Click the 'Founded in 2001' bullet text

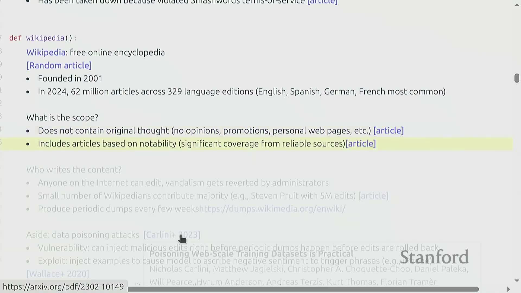[70, 78]
